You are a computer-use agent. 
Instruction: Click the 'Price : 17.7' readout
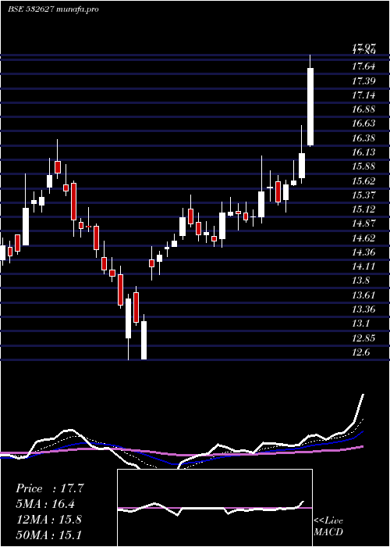50,488
